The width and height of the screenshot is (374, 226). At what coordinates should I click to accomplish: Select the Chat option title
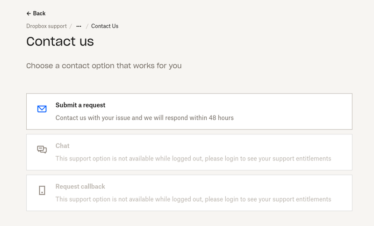point(63,146)
